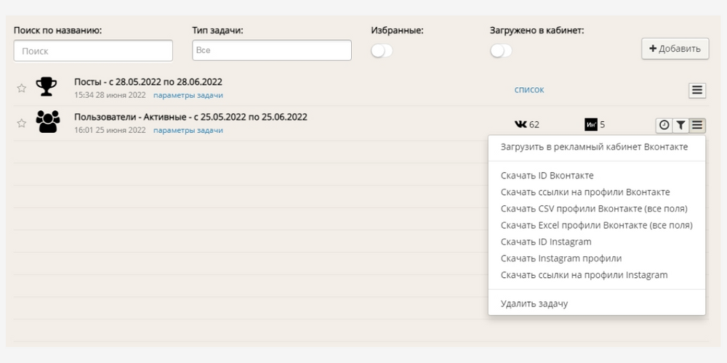Click the trophy icon for Посты task

tap(47, 87)
